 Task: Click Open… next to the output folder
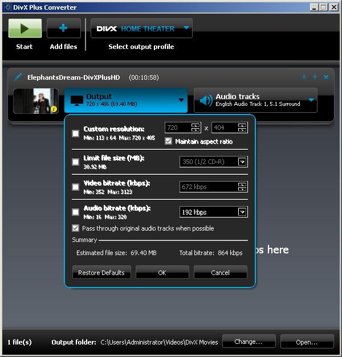click(x=307, y=342)
